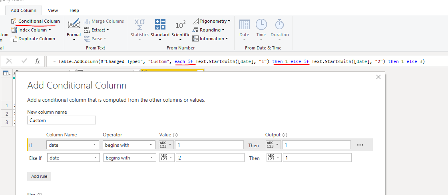Click Merge Columns

pyautogui.click(x=104, y=21)
